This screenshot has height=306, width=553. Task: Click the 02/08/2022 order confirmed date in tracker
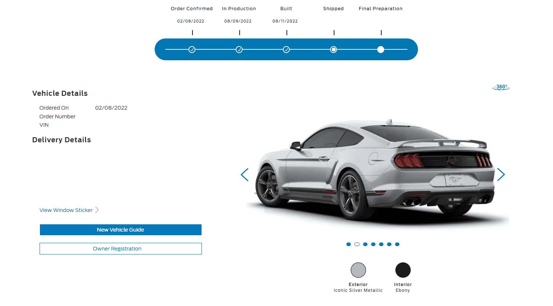[x=191, y=21]
